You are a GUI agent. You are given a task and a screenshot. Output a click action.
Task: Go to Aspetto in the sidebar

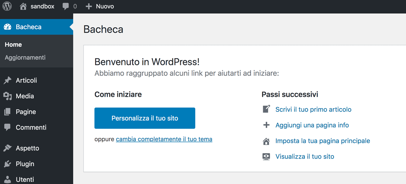click(x=27, y=148)
